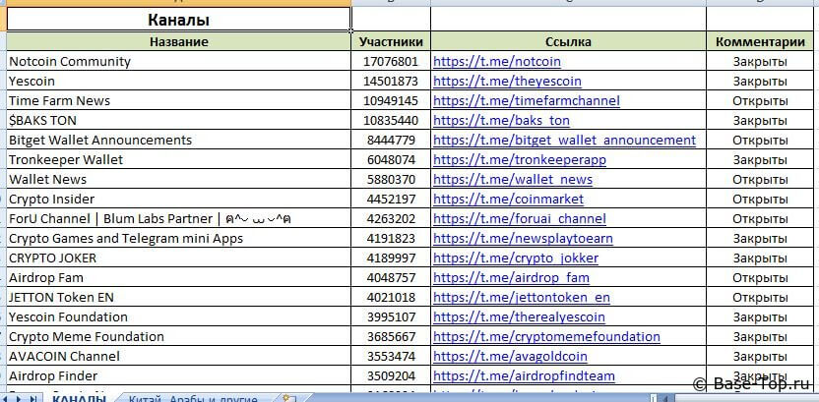Click the t.me/tronkeeperapp hyperlink
The image size is (819, 402).
point(519,159)
